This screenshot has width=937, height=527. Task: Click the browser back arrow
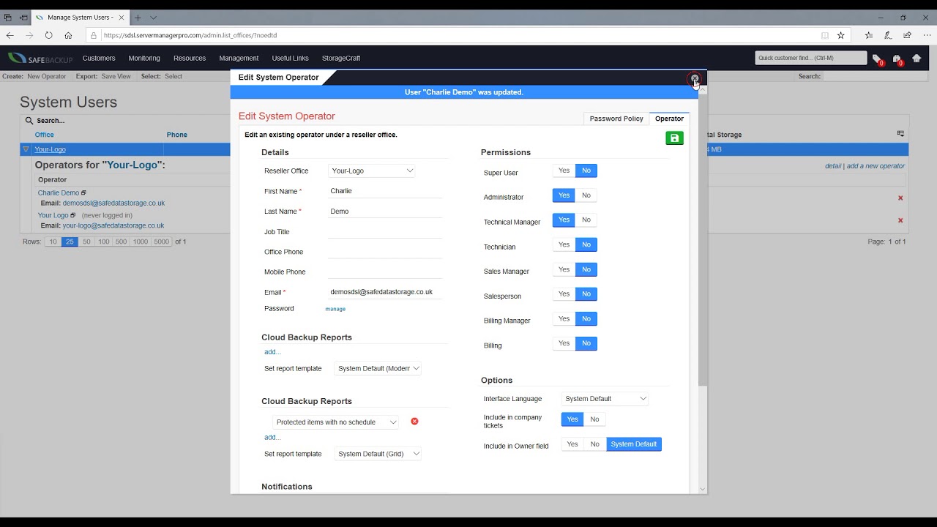click(x=10, y=35)
